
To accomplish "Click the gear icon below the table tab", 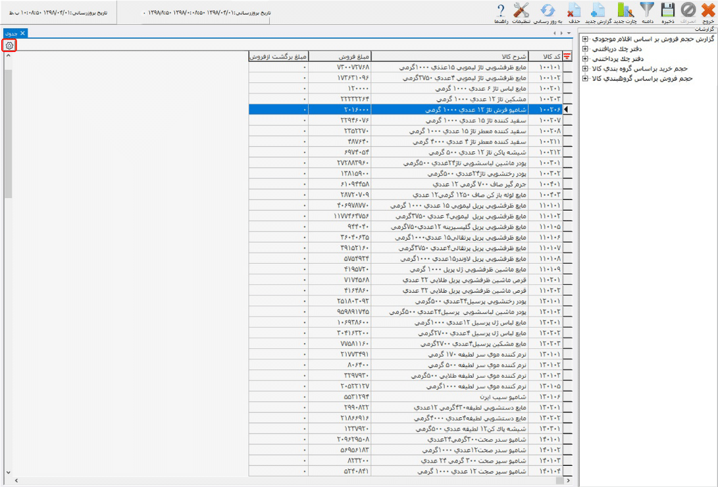I will tap(9, 45).
